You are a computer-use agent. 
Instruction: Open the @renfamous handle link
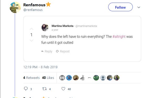[33, 10]
